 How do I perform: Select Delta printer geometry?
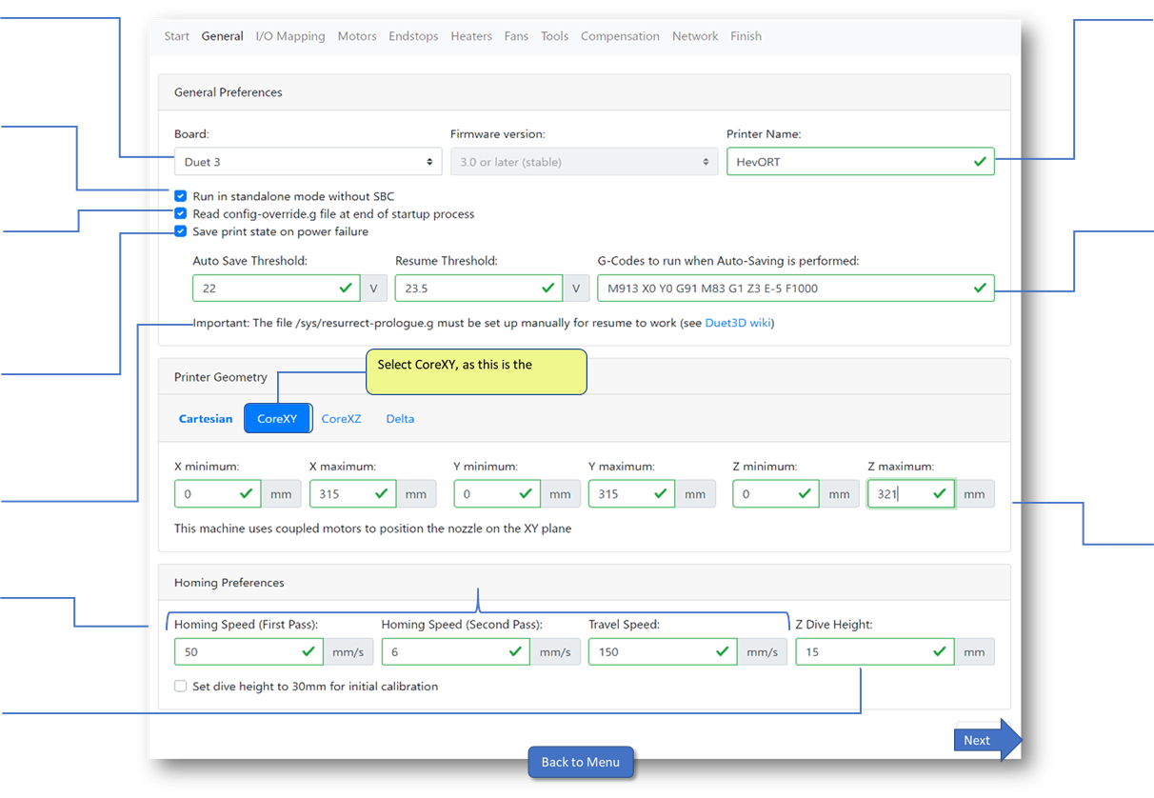pyautogui.click(x=400, y=419)
